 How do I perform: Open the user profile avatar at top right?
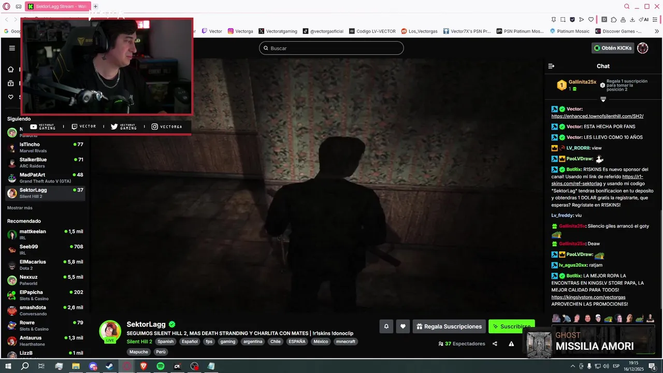(x=643, y=48)
